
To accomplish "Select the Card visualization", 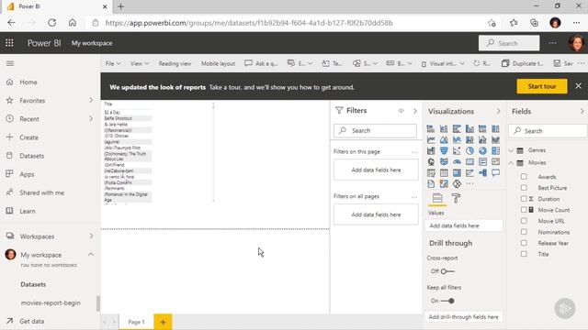I will pyautogui.click(x=469, y=161).
